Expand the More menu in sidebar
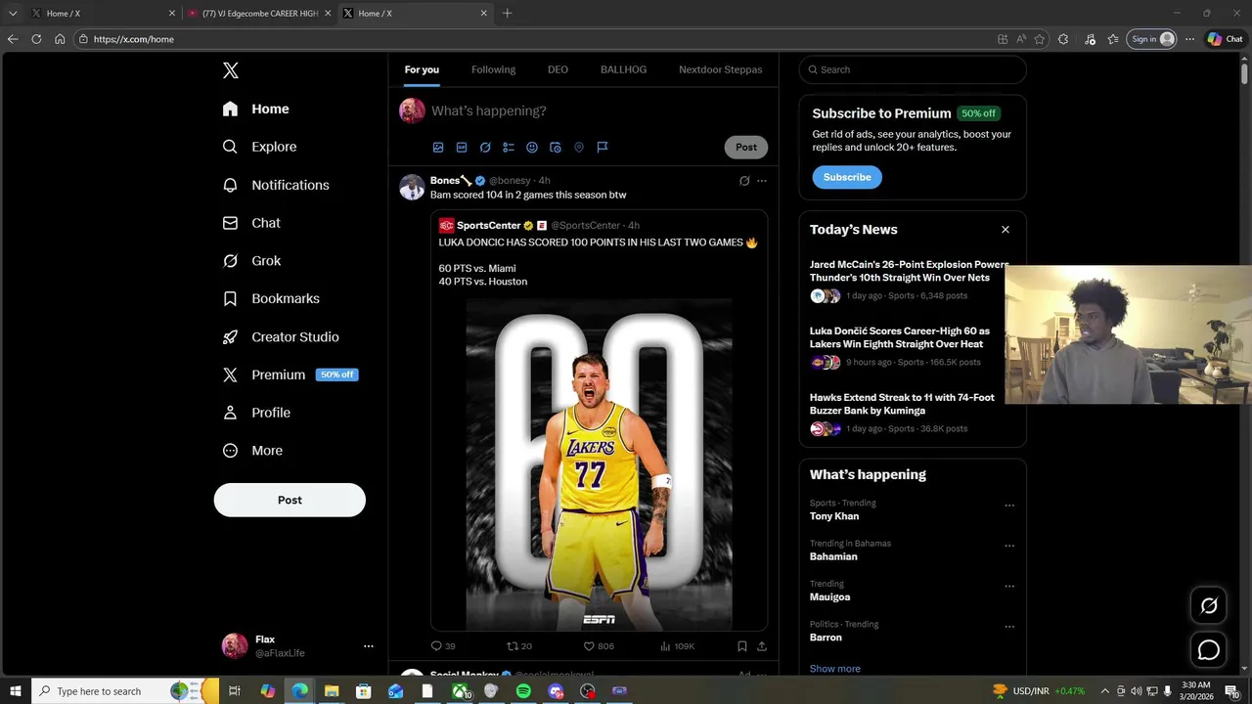1252x704 pixels. 252,451
